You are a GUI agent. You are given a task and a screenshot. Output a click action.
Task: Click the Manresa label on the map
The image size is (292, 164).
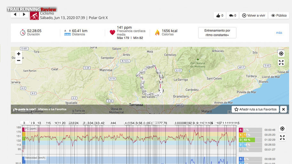tap(106, 70)
